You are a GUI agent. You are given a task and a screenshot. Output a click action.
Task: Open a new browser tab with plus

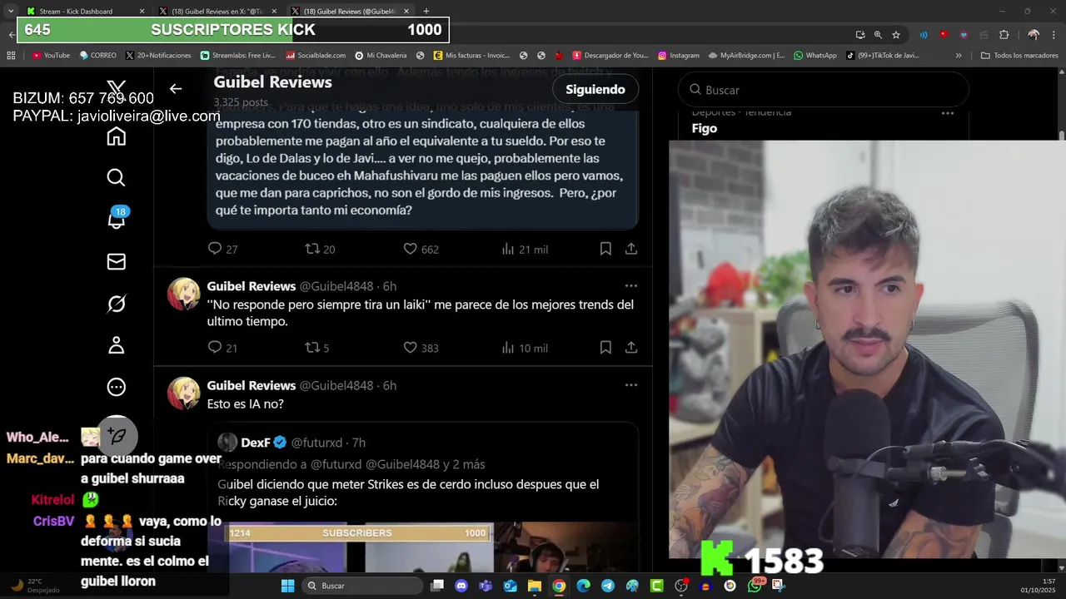426,11
